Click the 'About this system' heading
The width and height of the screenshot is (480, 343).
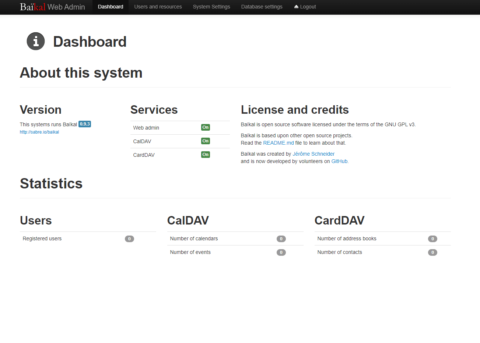tap(81, 73)
